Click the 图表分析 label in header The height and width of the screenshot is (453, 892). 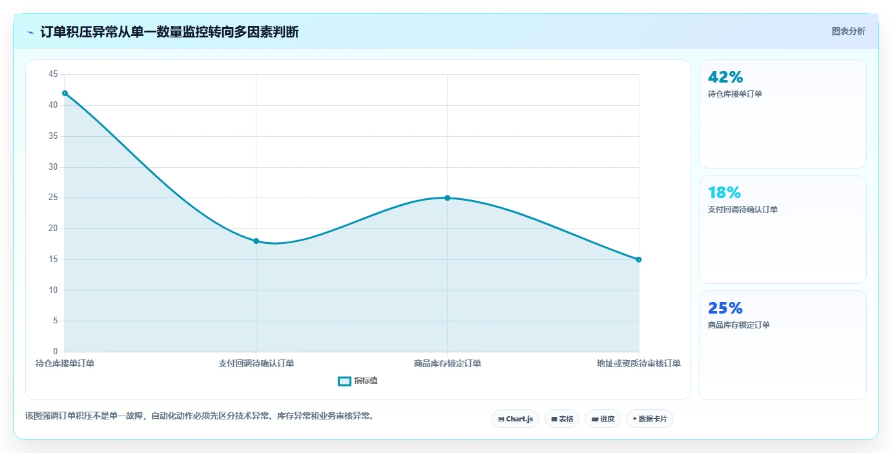click(848, 32)
